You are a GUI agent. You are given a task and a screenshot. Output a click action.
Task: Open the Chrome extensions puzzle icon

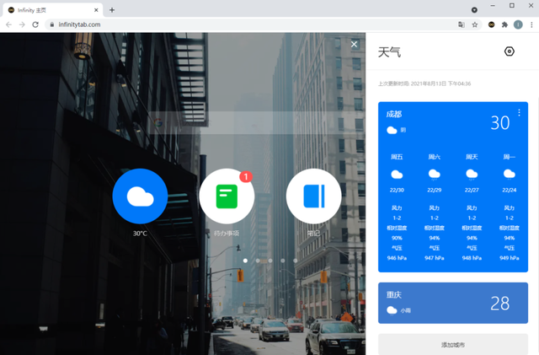504,24
